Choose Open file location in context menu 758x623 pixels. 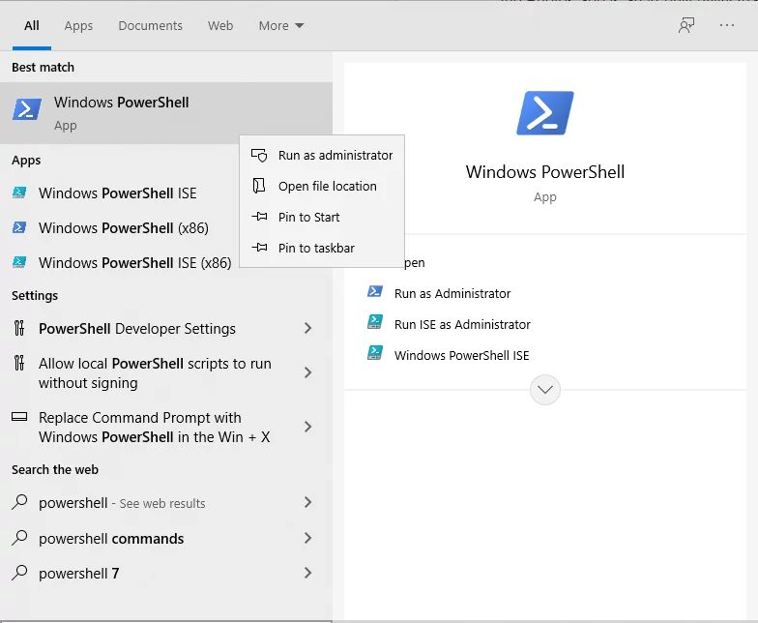click(322, 186)
